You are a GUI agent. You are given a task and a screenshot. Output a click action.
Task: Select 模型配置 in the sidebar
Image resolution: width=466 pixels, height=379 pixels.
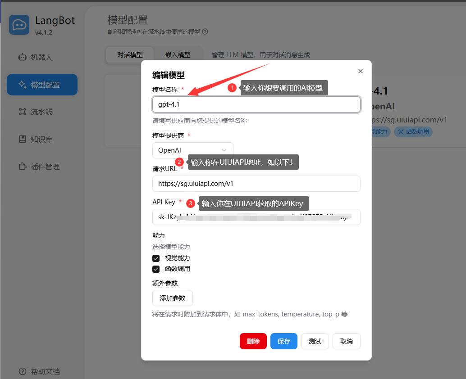pos(42,85)
